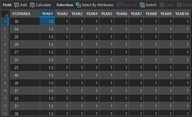This screenshot has width=192, height=117.
Task: Select row number 5 header
Action: pos(5,52)
